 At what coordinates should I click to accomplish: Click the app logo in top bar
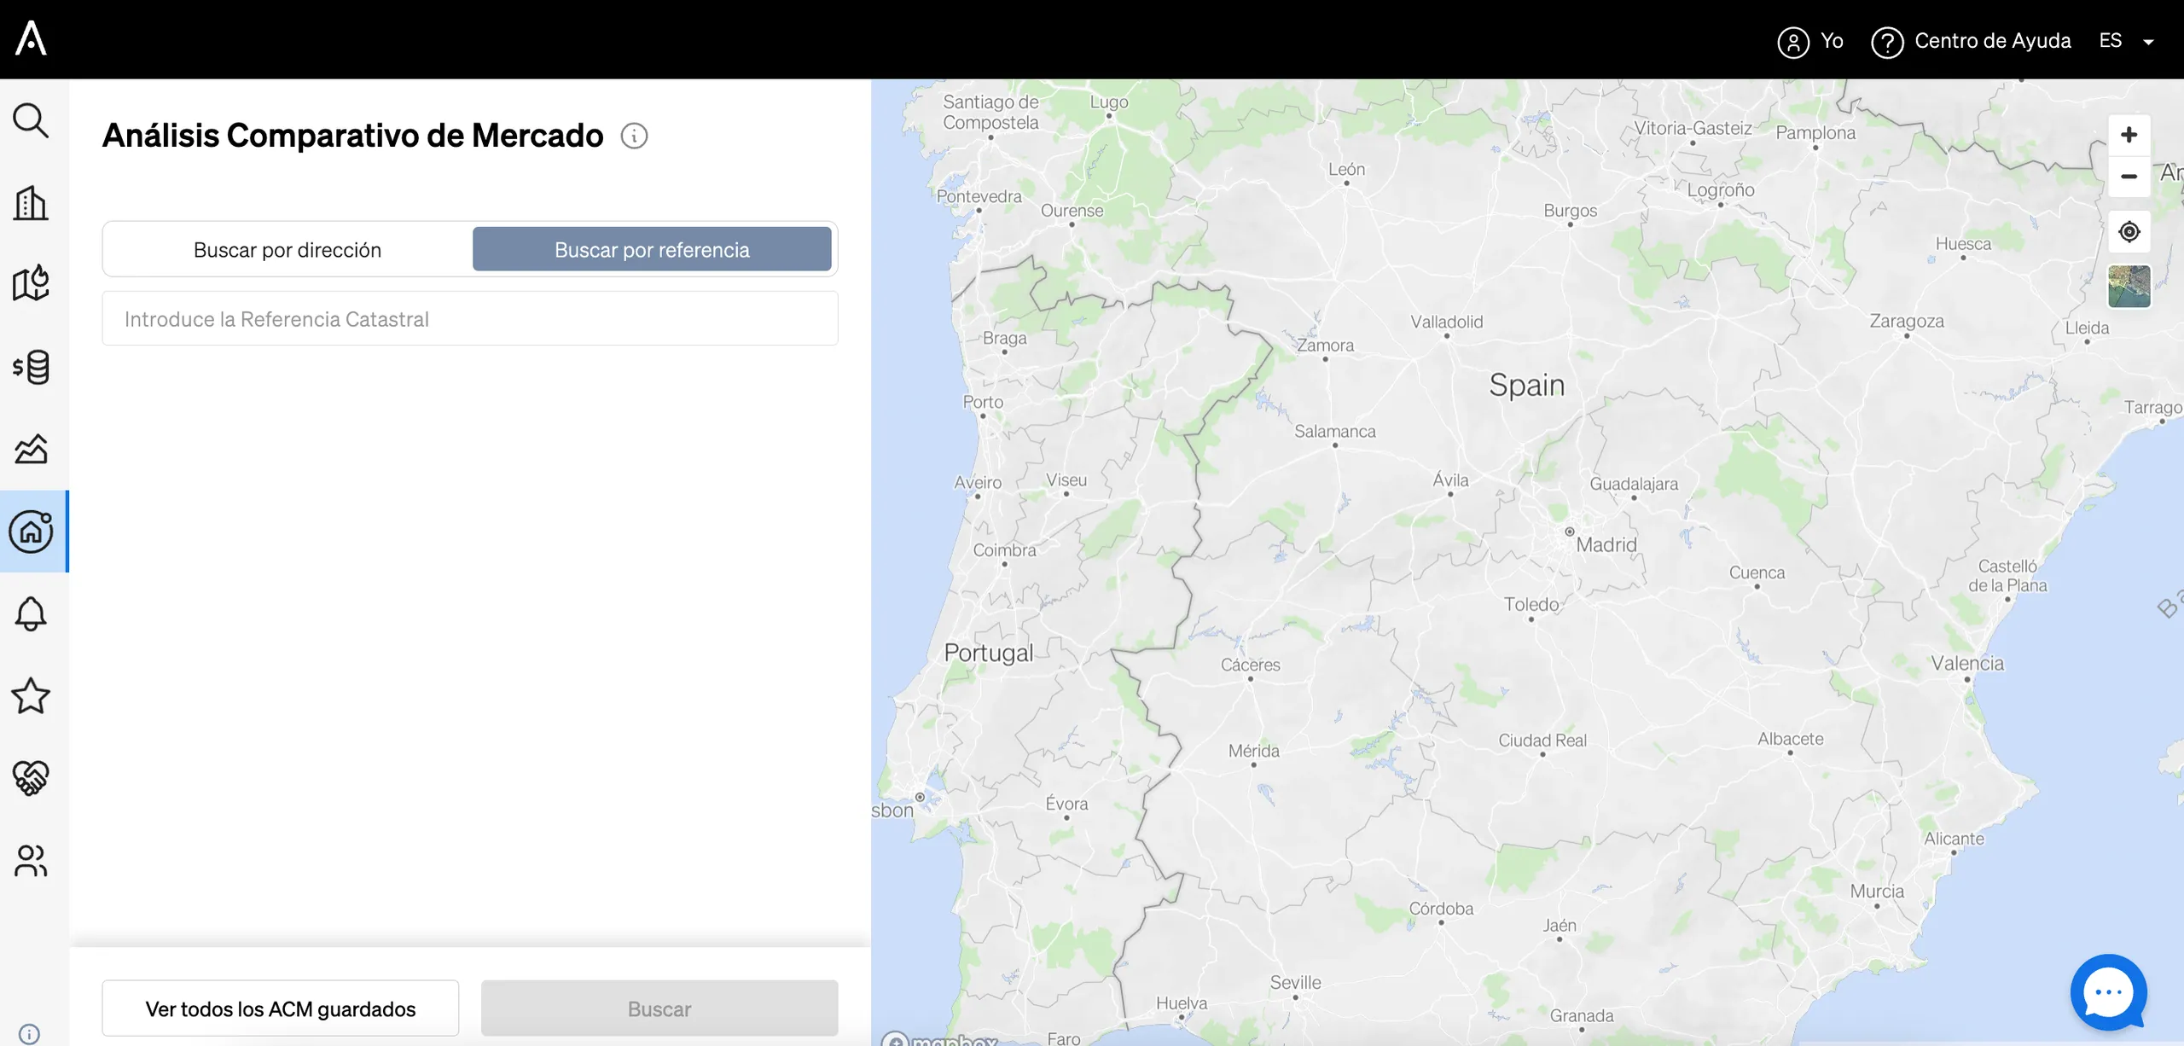tap(32, 38)
